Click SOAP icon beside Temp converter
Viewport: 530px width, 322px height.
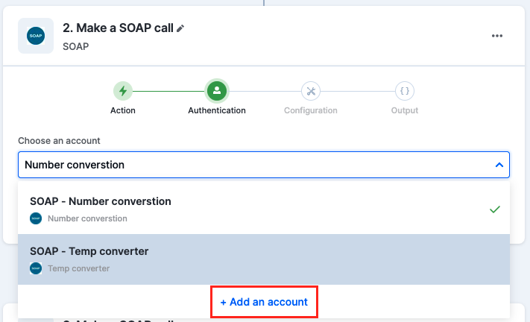pyautogui.click(x=36, y=268)
